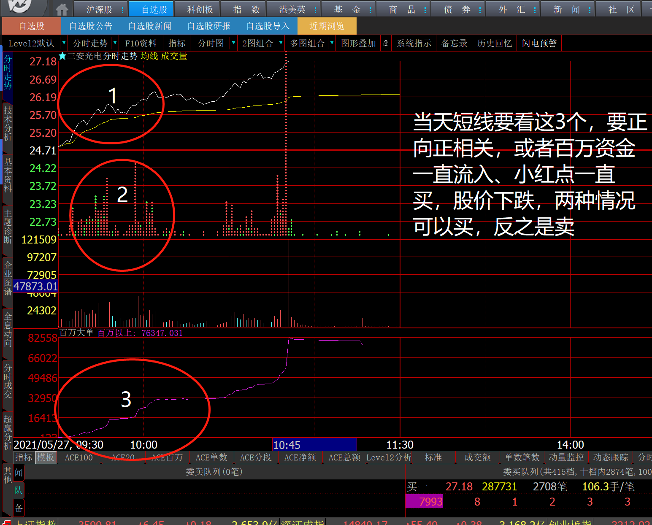This screenshot has width=652, height=525.
Task: Click the lock icon beside 图形叠加
Action: pos(386,43)
